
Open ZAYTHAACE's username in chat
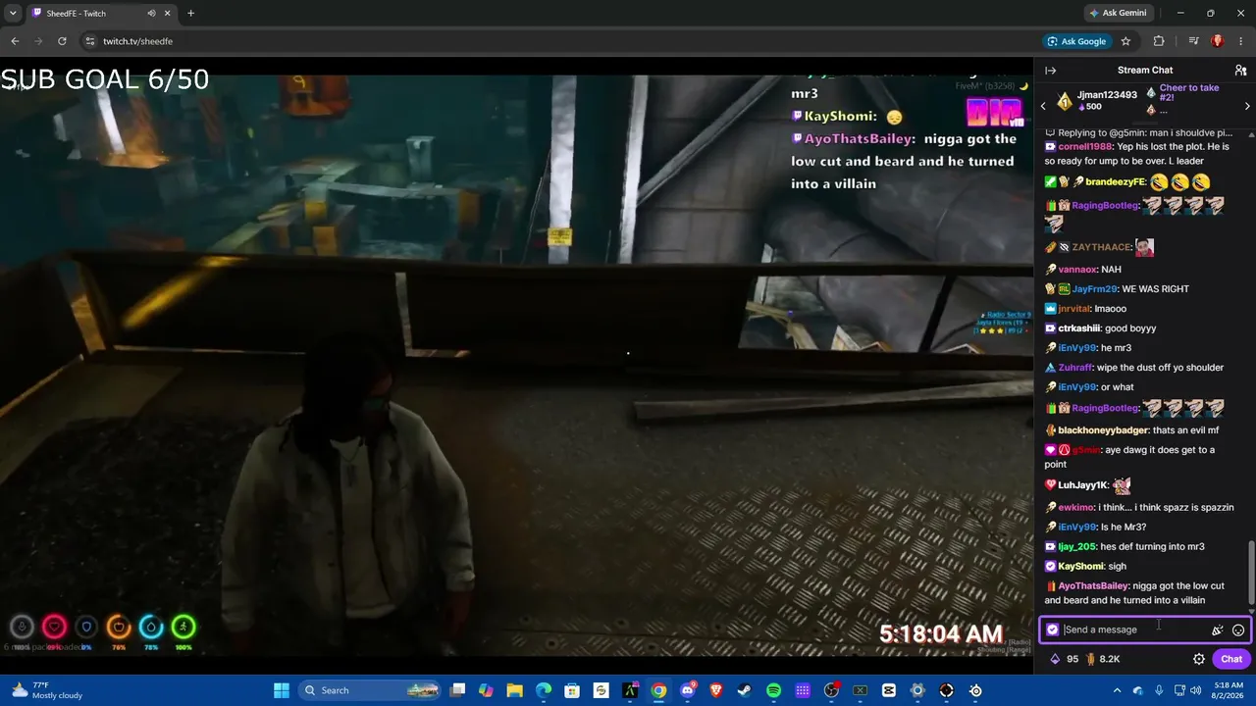(1101, 247)
